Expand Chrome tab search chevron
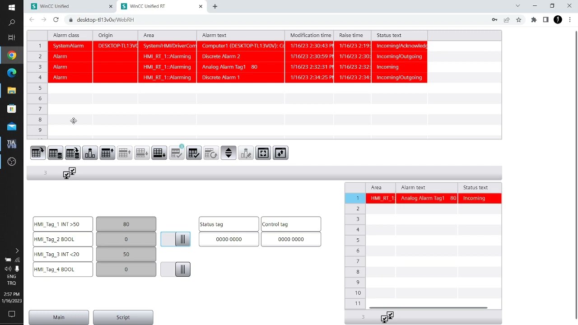 518,6
